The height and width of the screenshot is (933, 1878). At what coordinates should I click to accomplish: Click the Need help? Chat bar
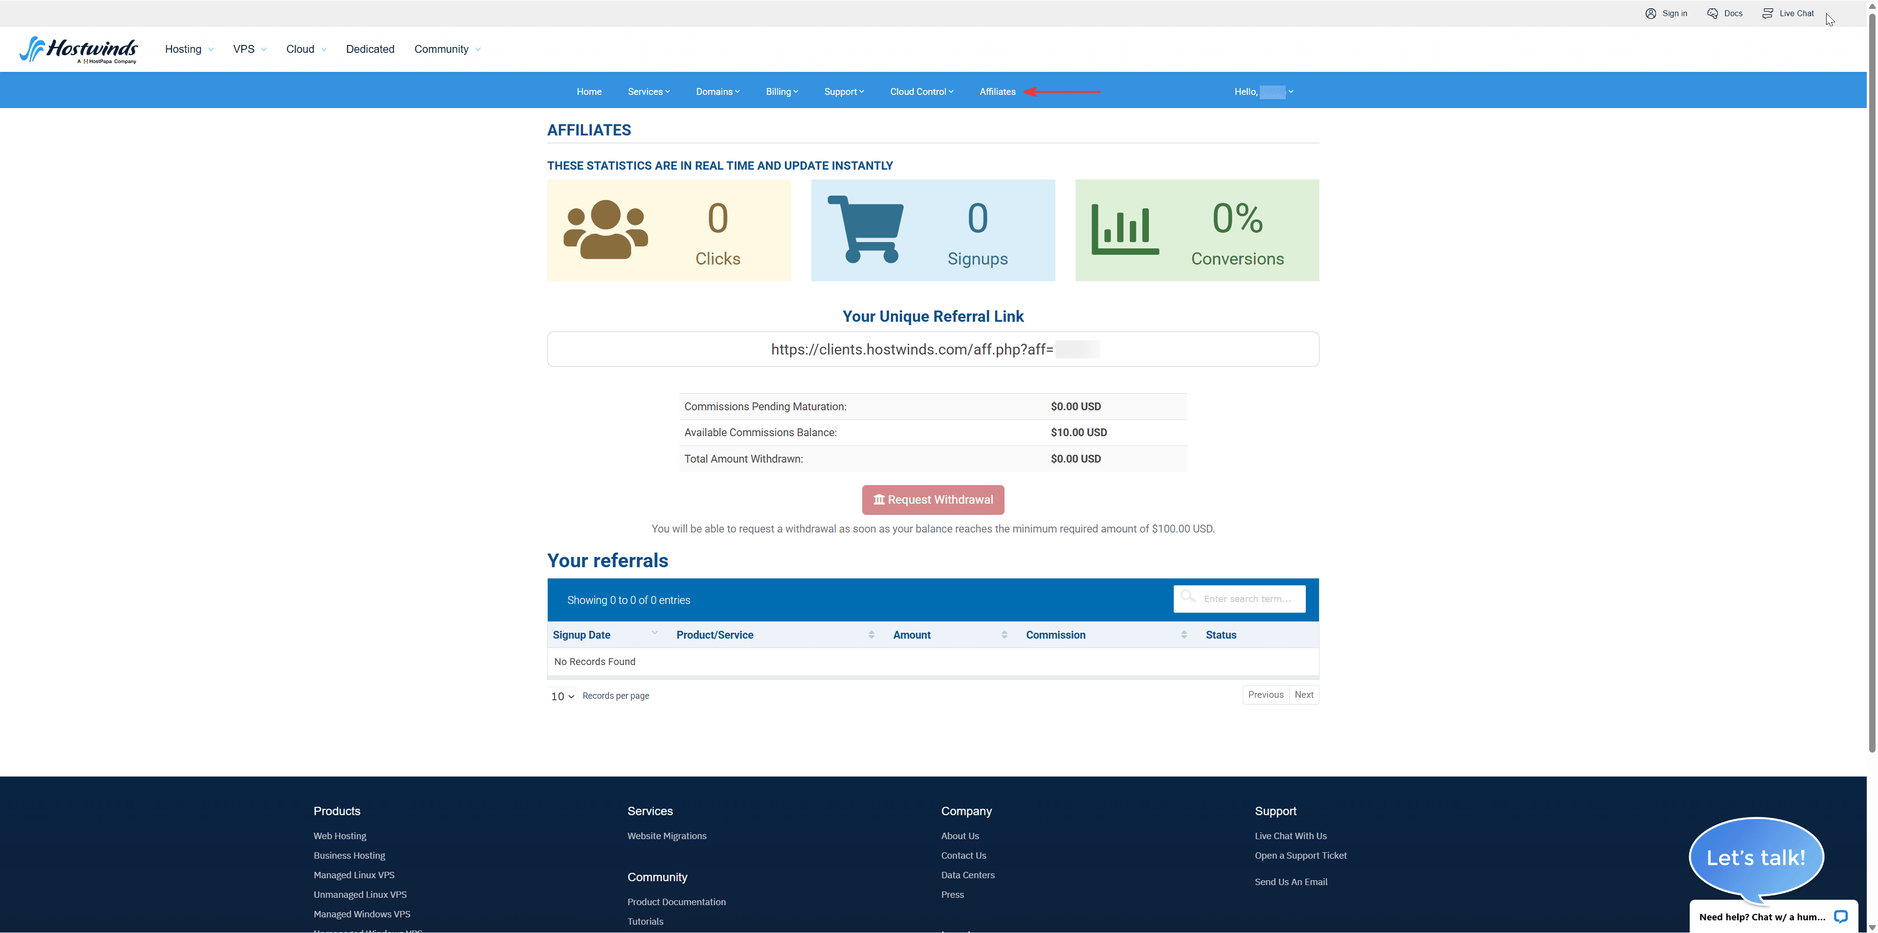pos(1774,917)
